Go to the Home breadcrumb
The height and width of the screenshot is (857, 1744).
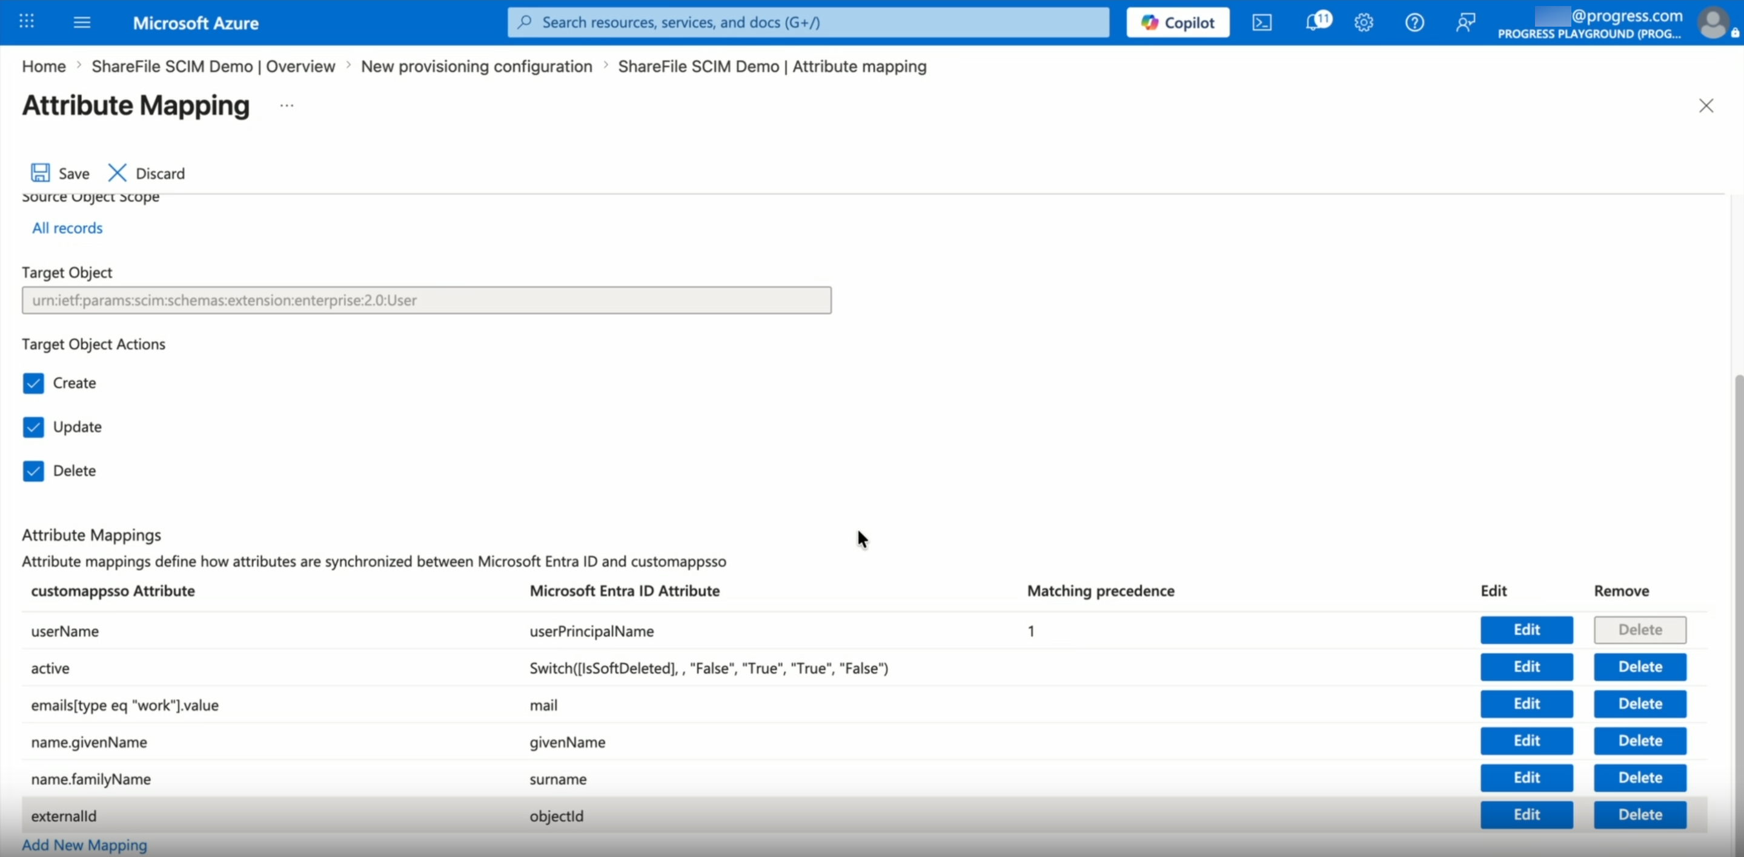coord(44,67)
